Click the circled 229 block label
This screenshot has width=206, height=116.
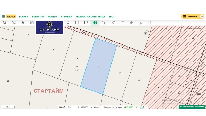click(x=198, y=94)
